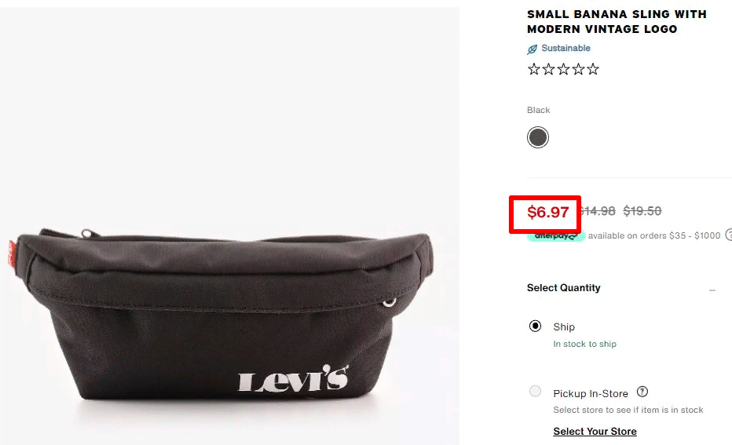Click the In stock to ship text
Image resolution: width=732 pixels, height=445 pixels.
(x=584, y=344)
